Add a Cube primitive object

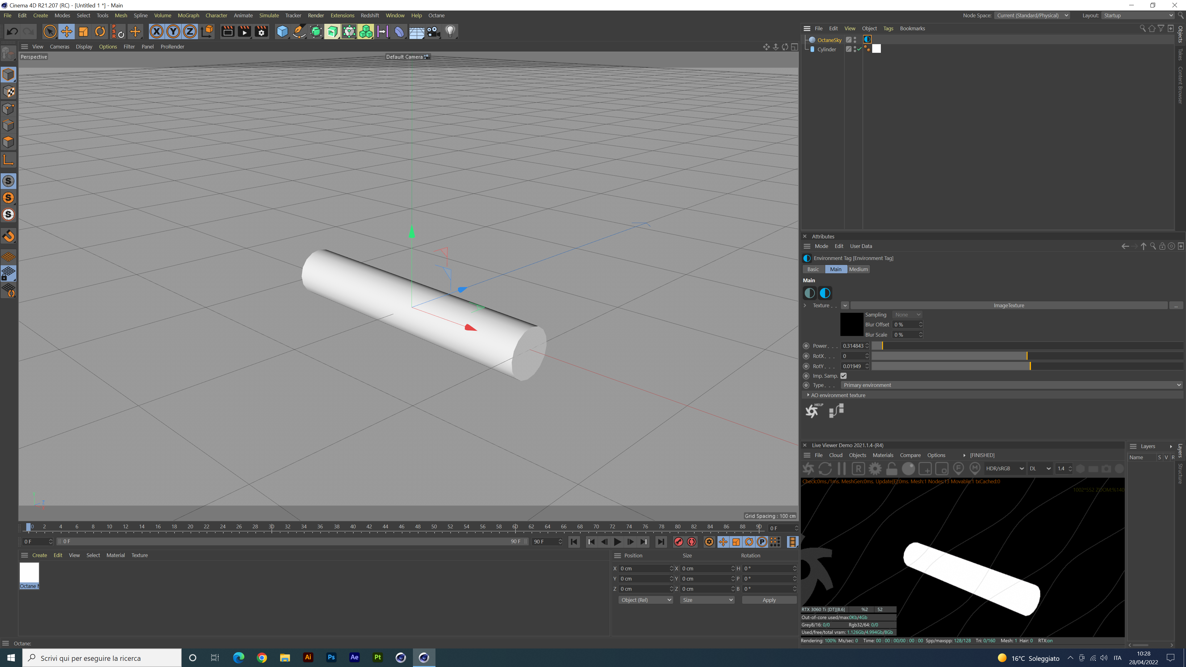click(x=282, y=31)
